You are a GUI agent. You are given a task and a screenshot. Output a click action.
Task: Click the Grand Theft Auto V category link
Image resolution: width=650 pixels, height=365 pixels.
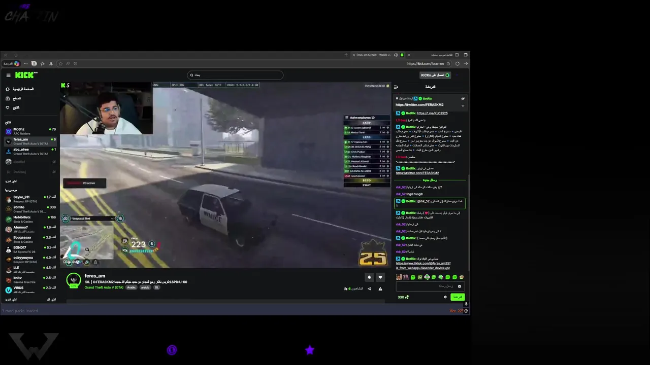tap(104, 287)
